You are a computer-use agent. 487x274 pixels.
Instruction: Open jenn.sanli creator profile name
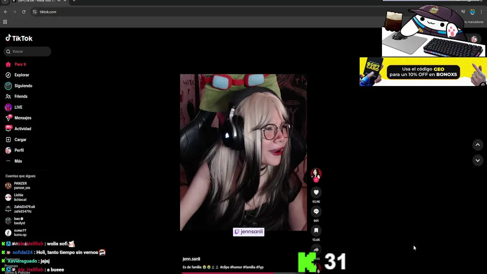[191, 259]
